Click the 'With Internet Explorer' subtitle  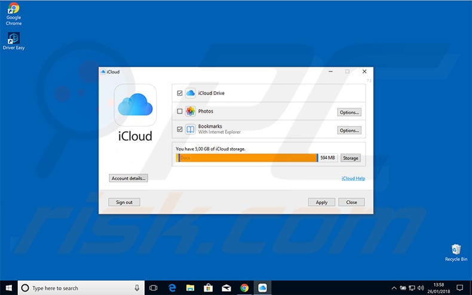219,132
